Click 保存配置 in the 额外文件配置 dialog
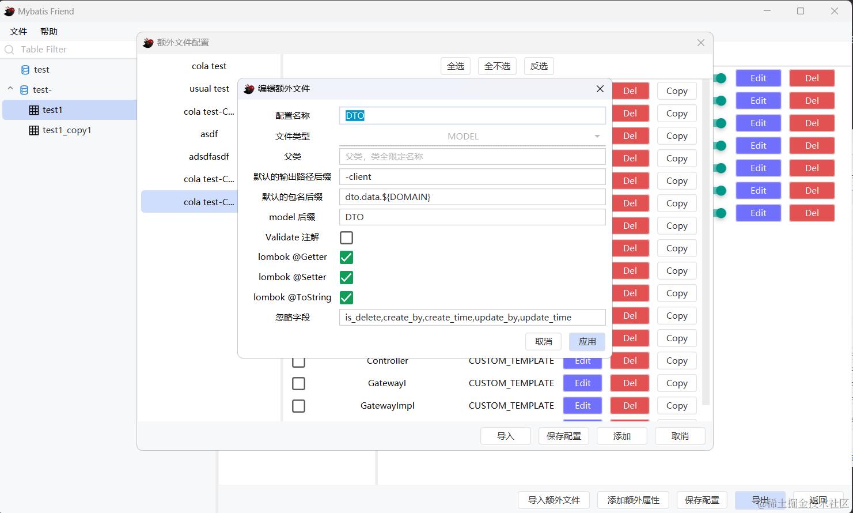Screen dimensions: 853x513 564,436
